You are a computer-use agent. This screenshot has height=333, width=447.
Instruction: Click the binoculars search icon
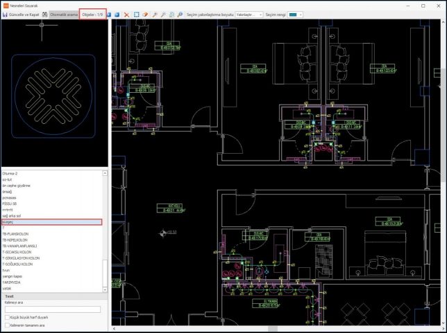(45, 14)
